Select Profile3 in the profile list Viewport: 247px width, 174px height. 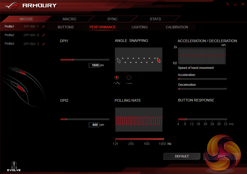coord(9,44)
